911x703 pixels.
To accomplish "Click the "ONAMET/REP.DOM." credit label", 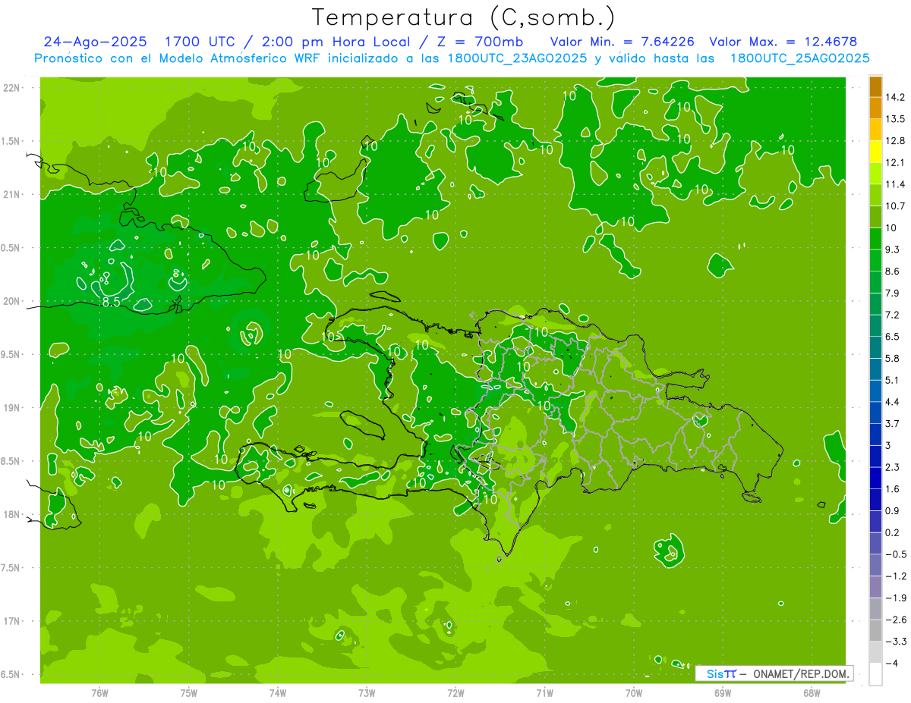I will point(802,673).
